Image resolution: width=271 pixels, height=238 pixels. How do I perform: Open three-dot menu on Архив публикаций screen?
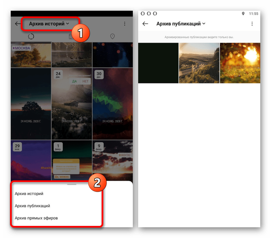click(x=252, y=24)
